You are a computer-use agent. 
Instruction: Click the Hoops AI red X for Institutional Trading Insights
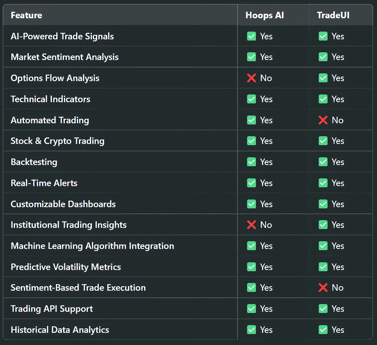coord(251,225)
